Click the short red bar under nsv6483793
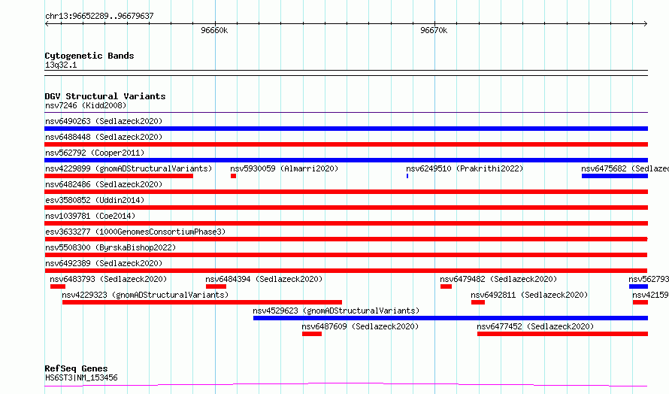Screen dimensions: 669x394 58,286
